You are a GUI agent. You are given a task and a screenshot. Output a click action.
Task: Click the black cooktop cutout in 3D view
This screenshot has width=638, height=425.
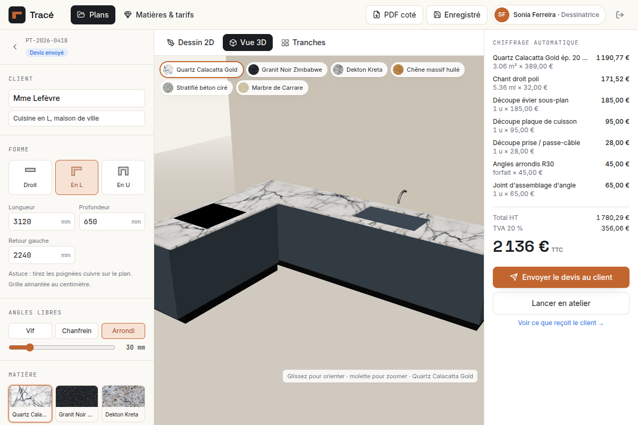pyautogui.click(x=210, y=216)
